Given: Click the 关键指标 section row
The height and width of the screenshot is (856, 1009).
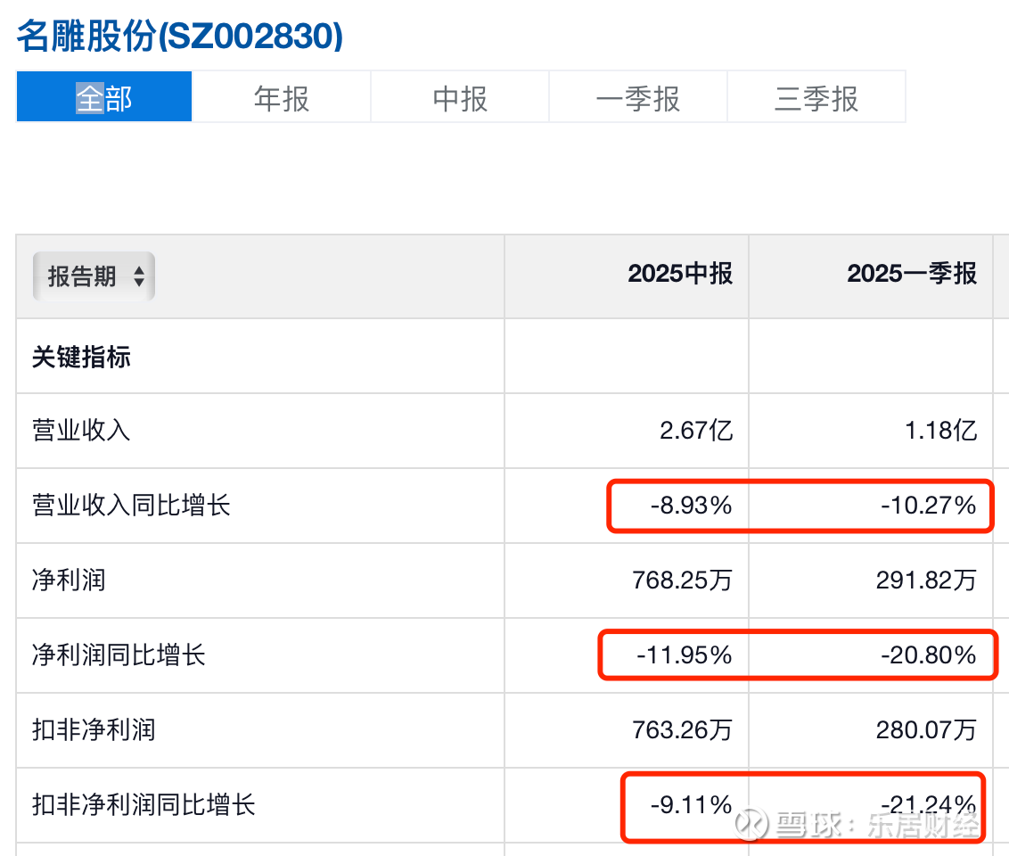Looking at the screenshot, I should click(x=82, y=358).
